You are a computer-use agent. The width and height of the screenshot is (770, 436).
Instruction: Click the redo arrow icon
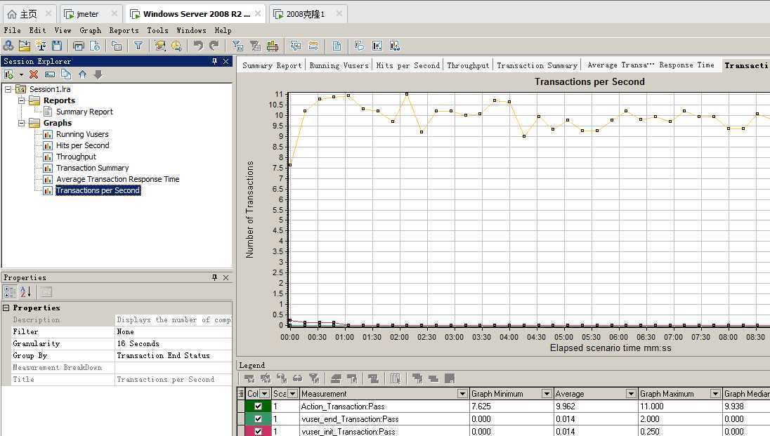[x=214, y=46]
